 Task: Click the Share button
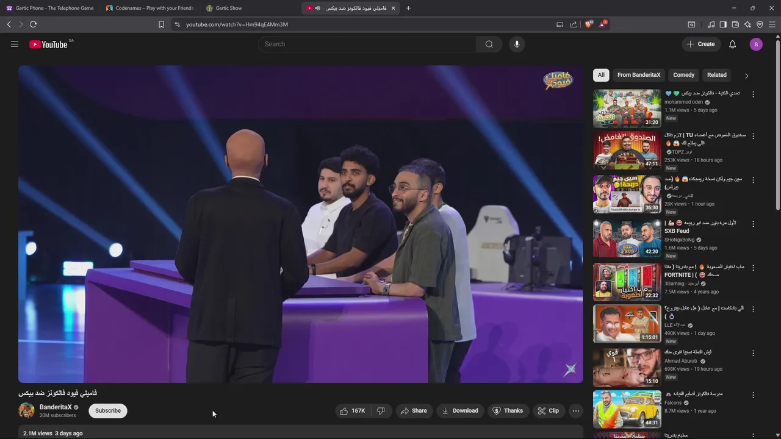[413, 411]
